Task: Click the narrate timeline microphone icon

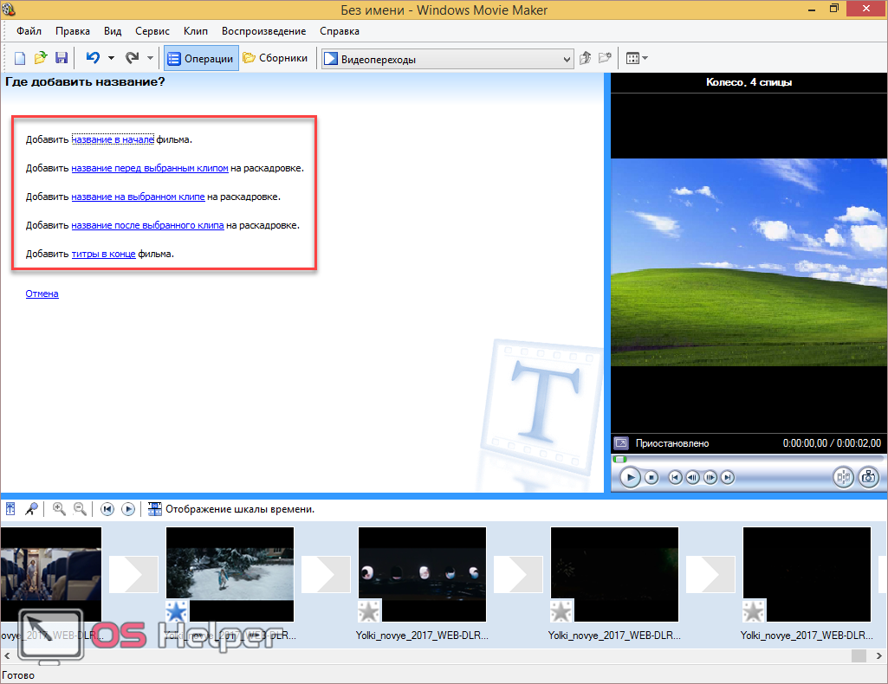Action: click(x=31, y=509)
